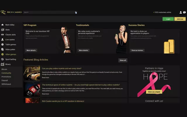Go to Live casino section
This screenshot has height=117, width=187.
(x=10, y=39)
